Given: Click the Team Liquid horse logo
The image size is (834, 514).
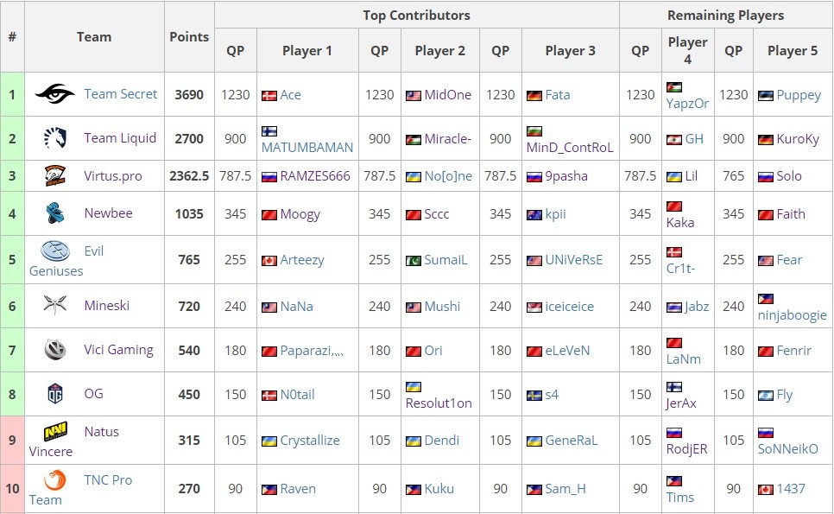Looking at the screenshot, I should (x=55, y=138).
